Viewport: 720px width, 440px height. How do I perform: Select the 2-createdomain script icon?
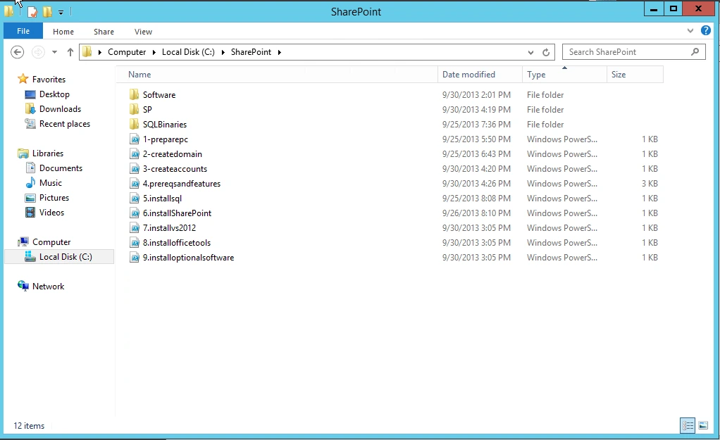click(135, 153)
